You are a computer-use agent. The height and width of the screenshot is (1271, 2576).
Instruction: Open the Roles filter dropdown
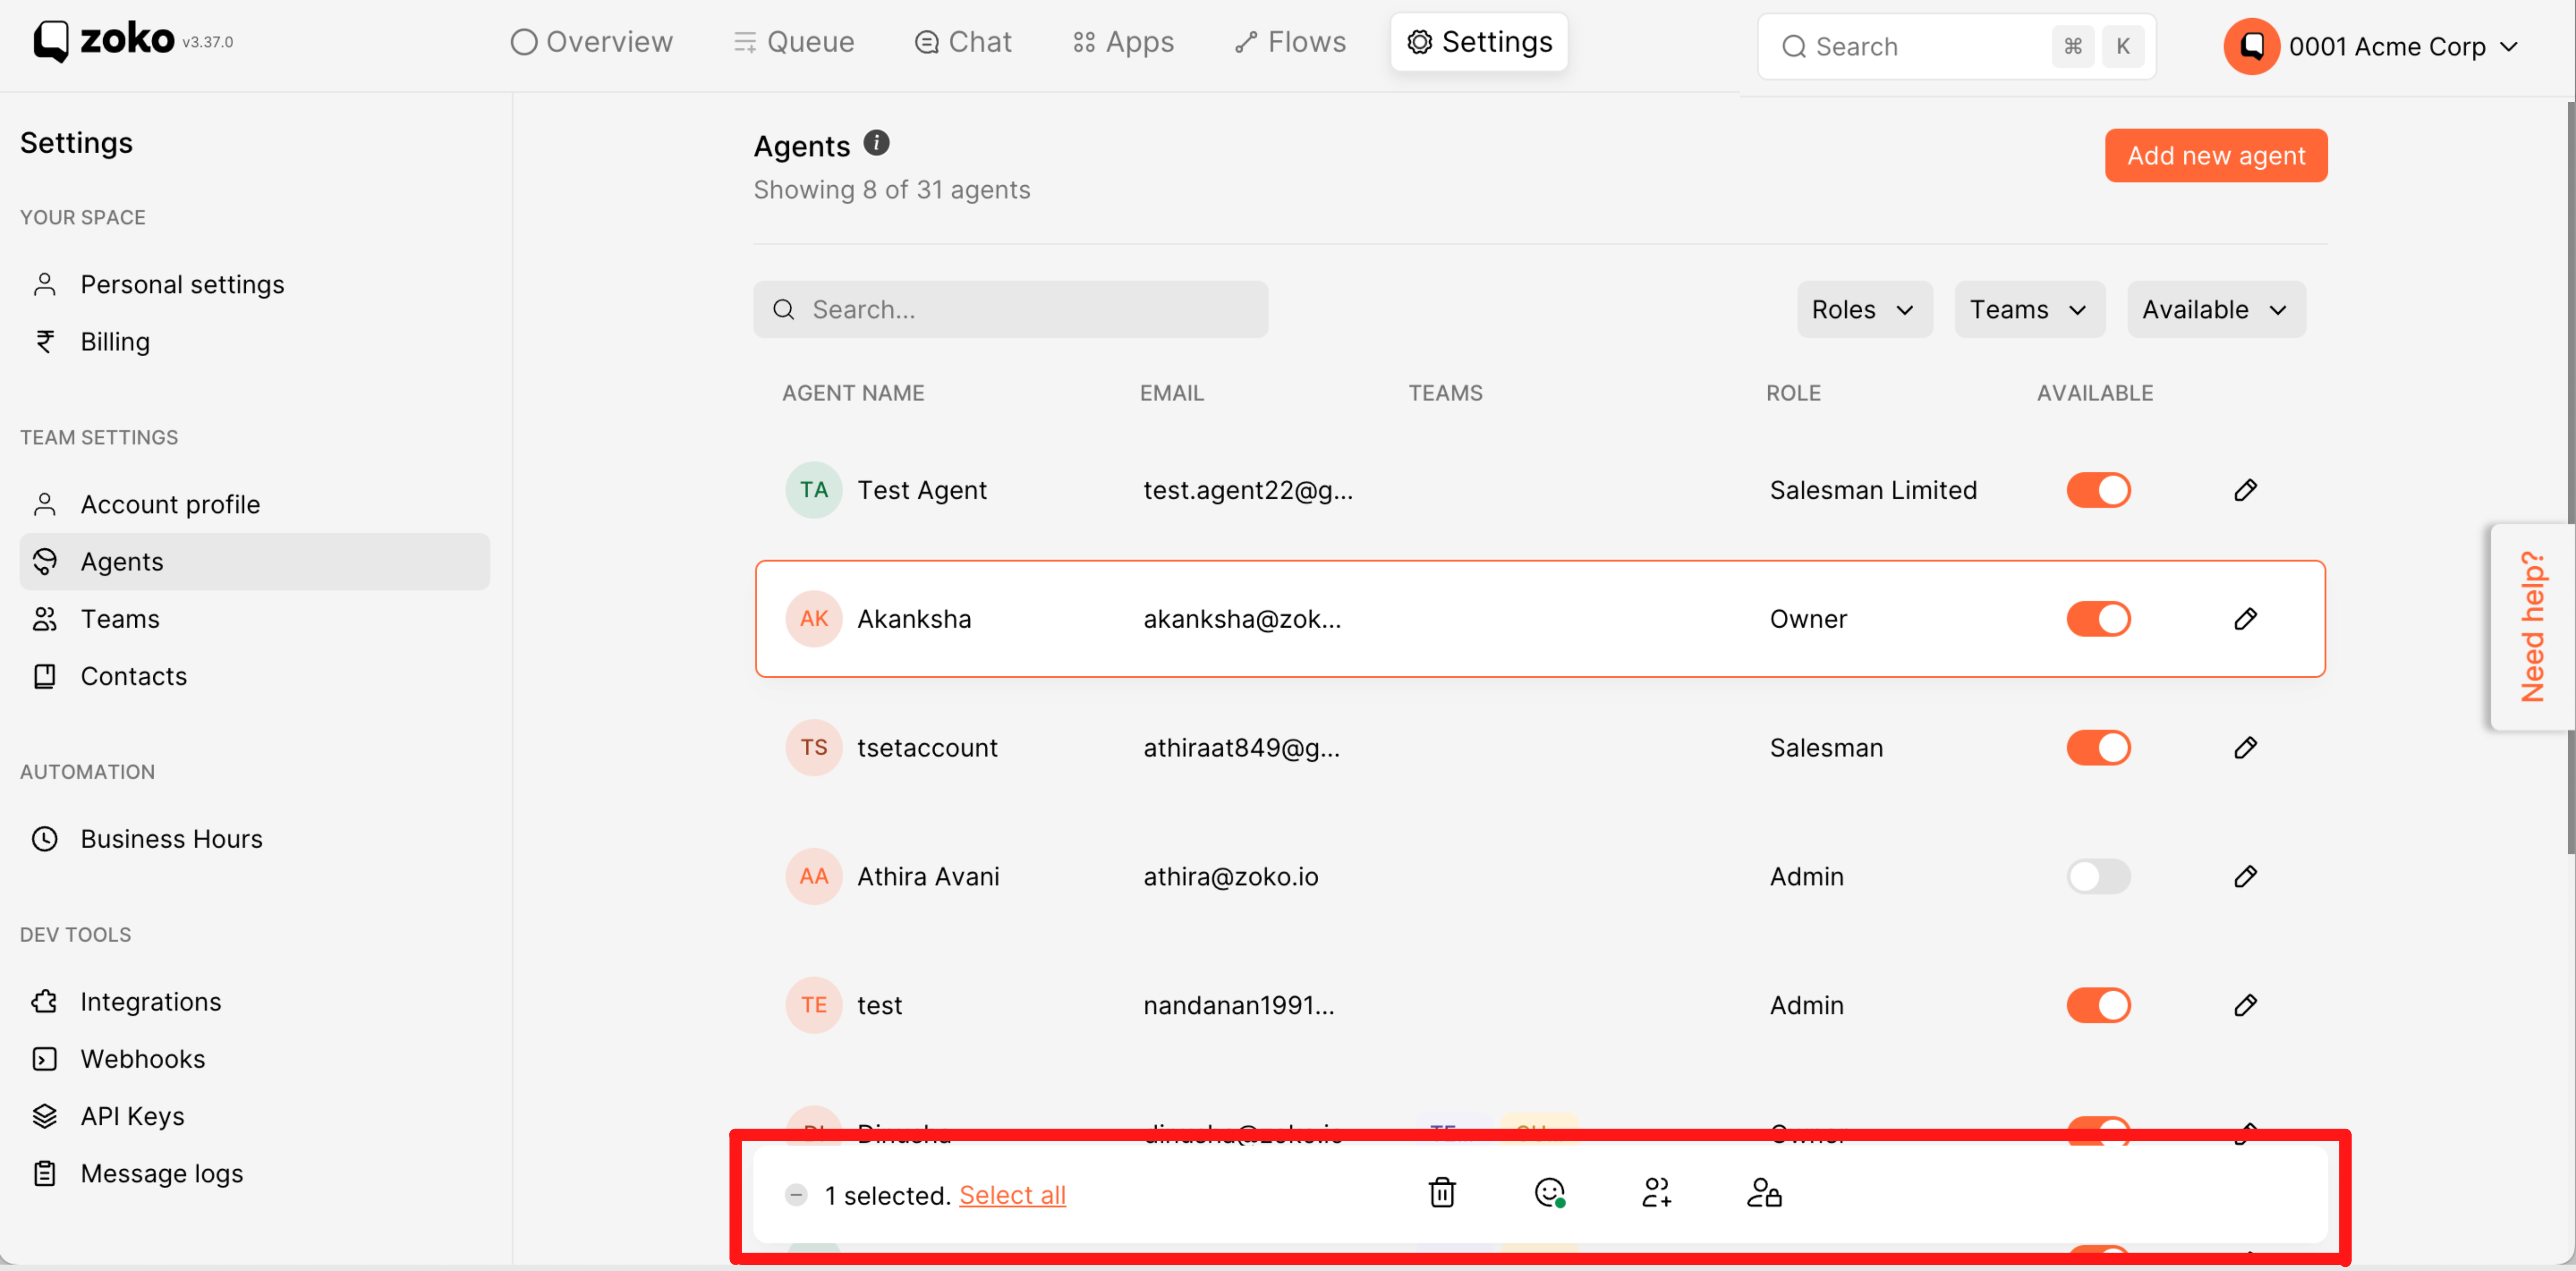point(1864,310)
